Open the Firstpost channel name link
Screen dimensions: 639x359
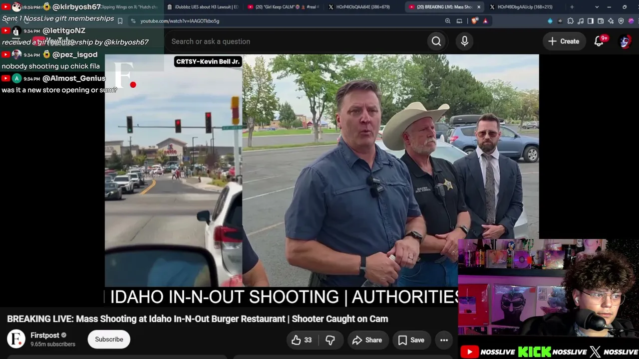pos(45,336)
